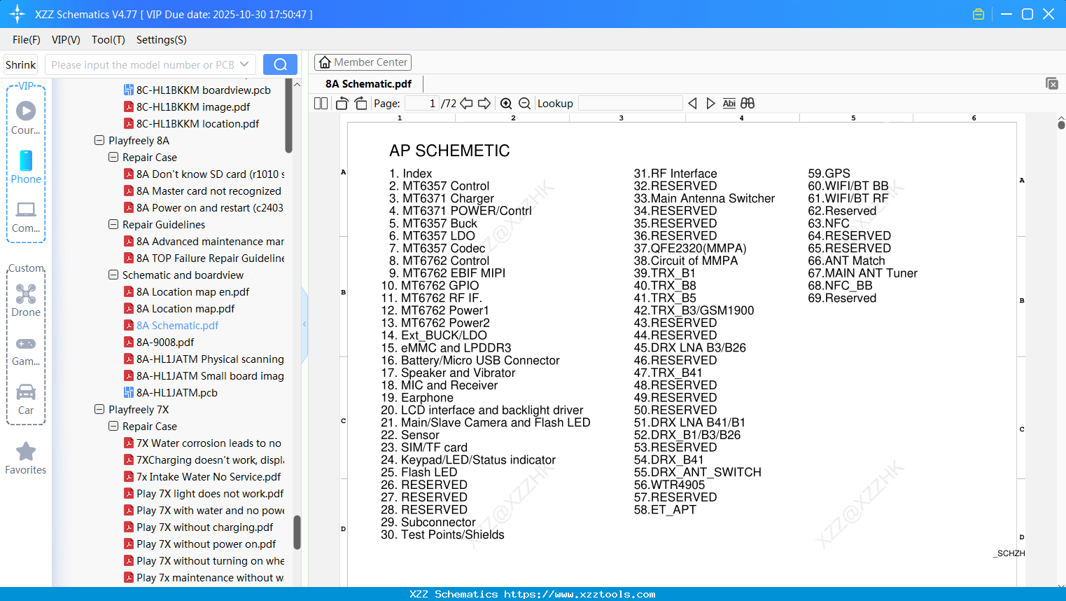Screen dimensions: 1066x601
Task: Go to the next page arrow
Action: coord(484,103)
